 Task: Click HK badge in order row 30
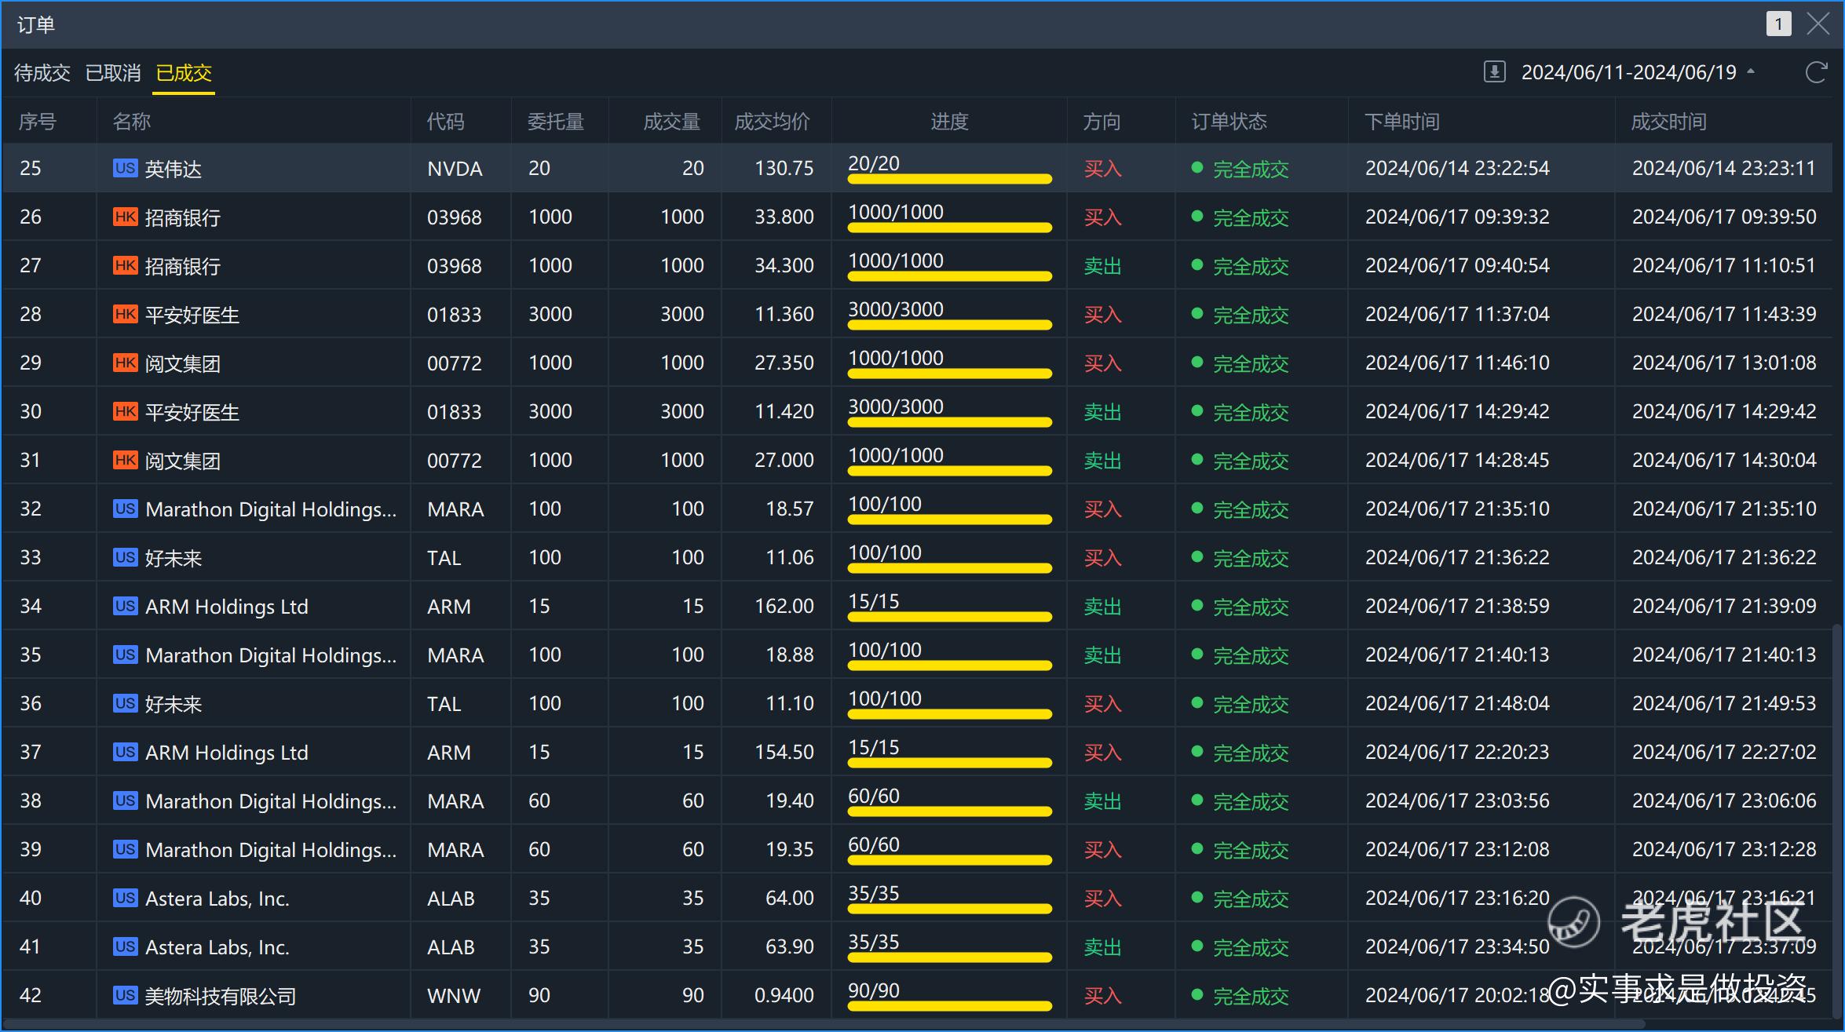[x=126, y=411]
